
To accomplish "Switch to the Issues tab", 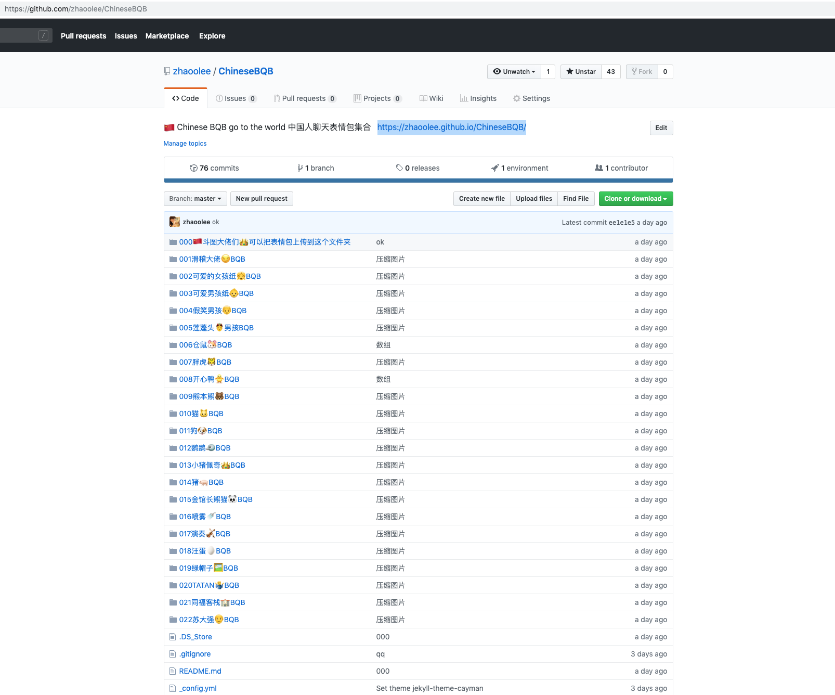I will 236,98.
